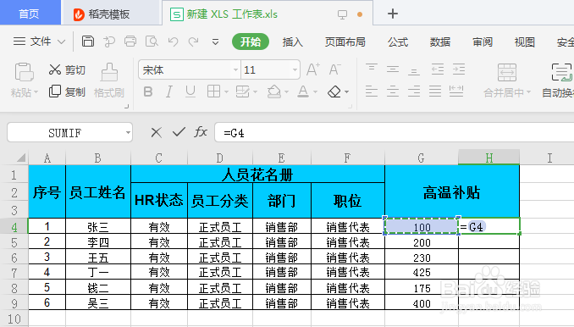Image resolution: width=574 pixels, height=327 pixels.
Task: Open the Borders dropdown arrow
Action: click(x=227, y=91)
